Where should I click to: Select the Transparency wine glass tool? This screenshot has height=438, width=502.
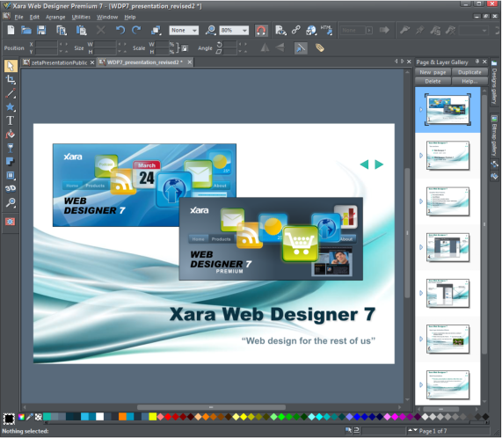point(11,148)
